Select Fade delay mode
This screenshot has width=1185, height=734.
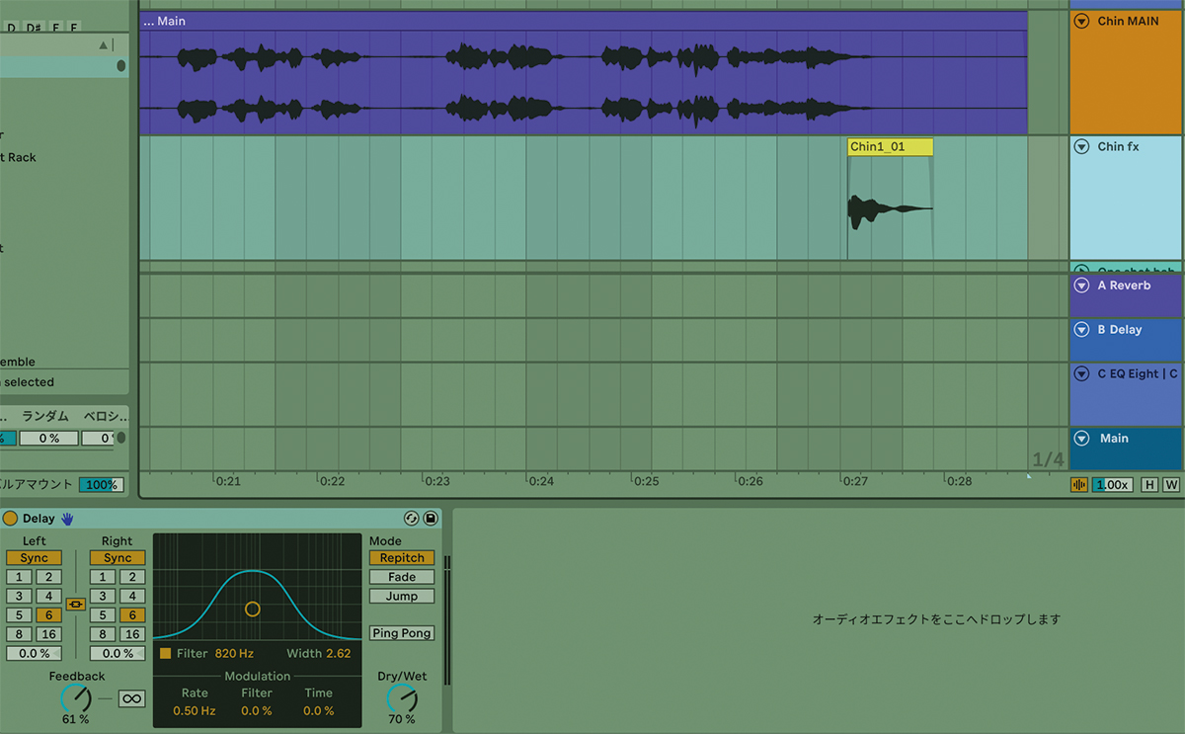[402, 577]
